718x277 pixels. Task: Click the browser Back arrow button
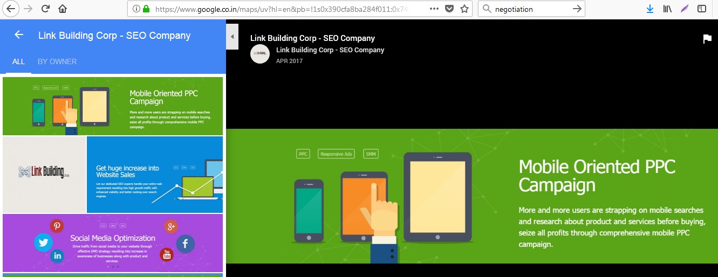tap(11, 9)
